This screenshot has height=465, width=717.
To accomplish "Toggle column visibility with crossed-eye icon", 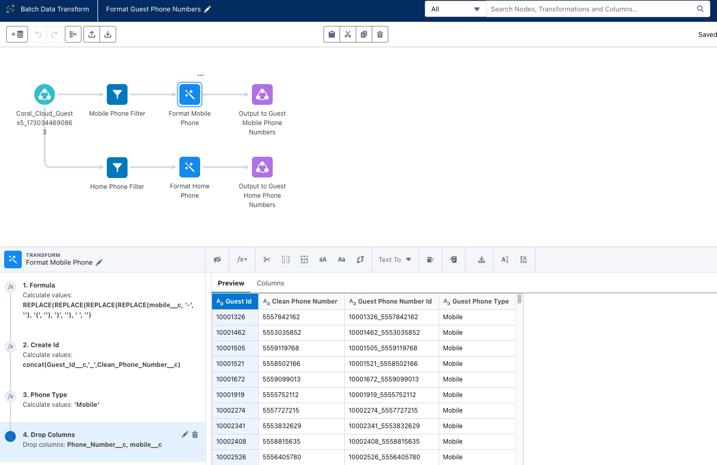I will click(x=217, y=259).
